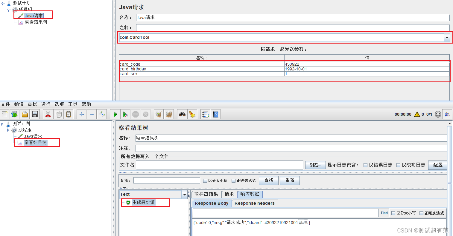Click the Stop test icon
The image size is (453, 236).
click(135, 114)
